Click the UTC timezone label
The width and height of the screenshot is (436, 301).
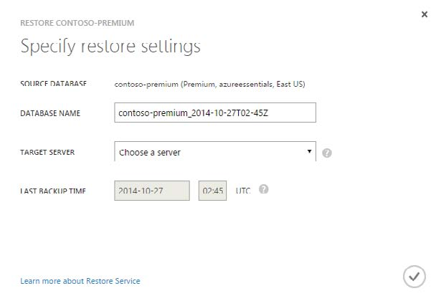[243, 191]
